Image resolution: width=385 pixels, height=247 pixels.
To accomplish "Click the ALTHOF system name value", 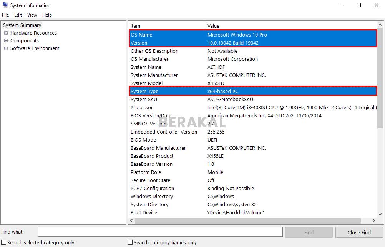I will (216, 67).
